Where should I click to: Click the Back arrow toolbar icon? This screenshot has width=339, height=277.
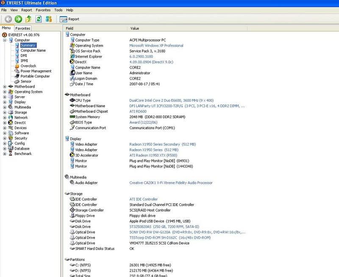pyautogui.click(x=8, y=19)
